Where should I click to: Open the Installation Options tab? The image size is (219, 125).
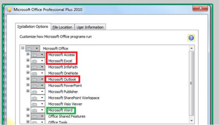tap(33, 27)
